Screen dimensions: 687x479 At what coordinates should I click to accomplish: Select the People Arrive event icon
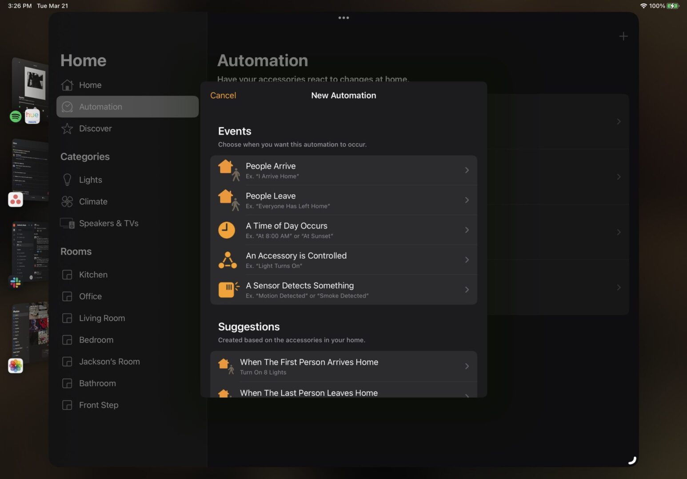tap(227, 170)
